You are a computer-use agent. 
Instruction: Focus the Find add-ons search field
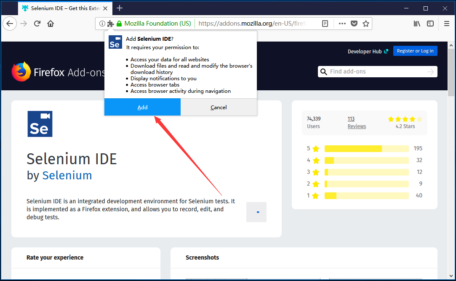(378, 72)
